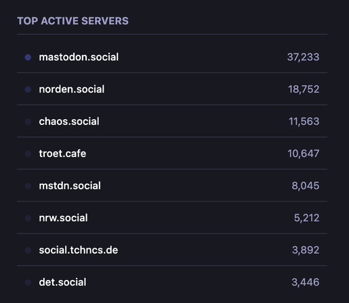Select the chaos.social server name
349x303 pixels.
pyautogui.click(x=69, y=122)
